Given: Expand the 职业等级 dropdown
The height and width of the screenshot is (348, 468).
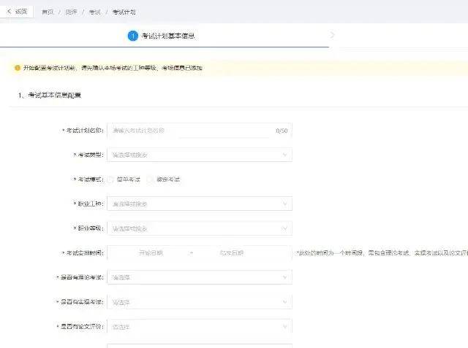Looking at the screenshot, I should [200, 228].
